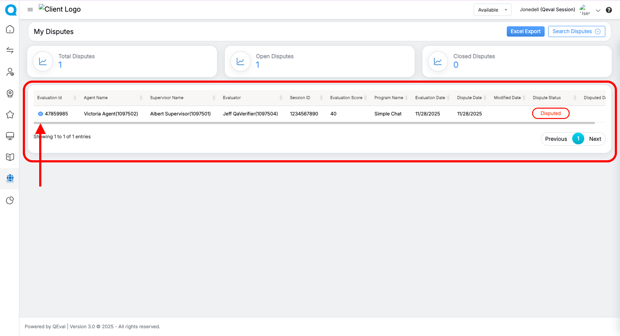
Task: Toggle the hamburger menu
Action: pos(30,9)
